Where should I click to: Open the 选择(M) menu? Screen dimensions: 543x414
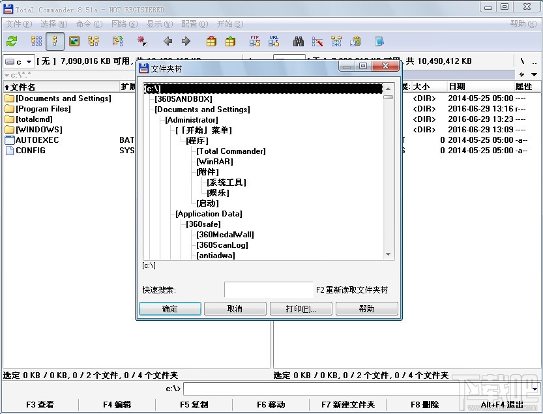coord(54,24)
